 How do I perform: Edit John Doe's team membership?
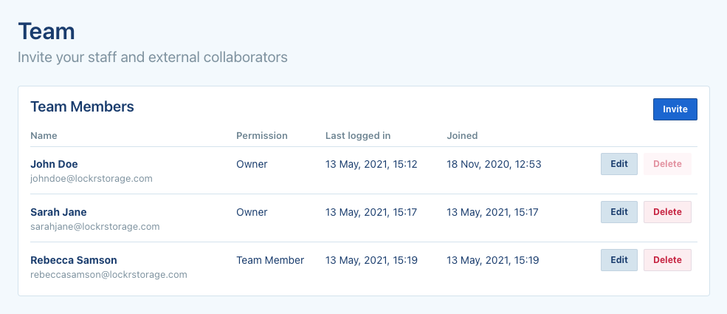[x=619, y=164]
